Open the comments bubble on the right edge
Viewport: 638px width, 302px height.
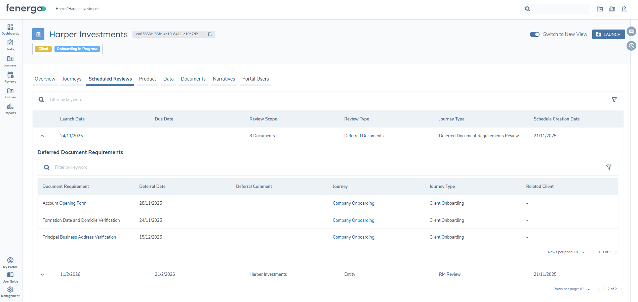tap(632, 31)
